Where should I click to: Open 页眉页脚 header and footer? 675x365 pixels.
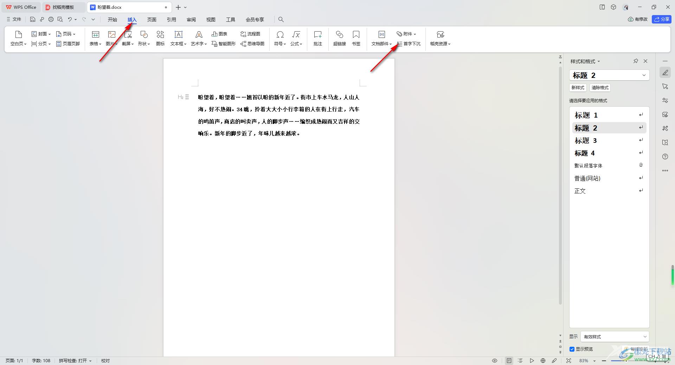pos(68,44)
